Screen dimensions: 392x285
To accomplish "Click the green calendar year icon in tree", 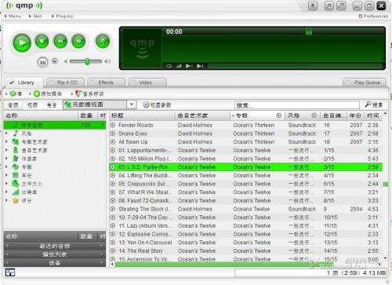I will [x=16, y=175].
